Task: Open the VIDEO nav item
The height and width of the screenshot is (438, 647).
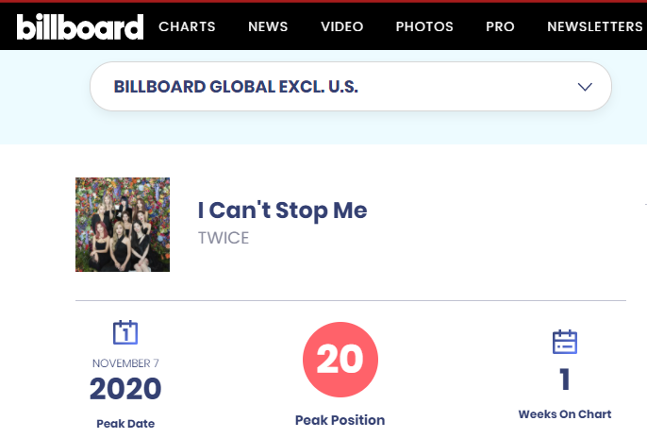Action: [341, 26]
